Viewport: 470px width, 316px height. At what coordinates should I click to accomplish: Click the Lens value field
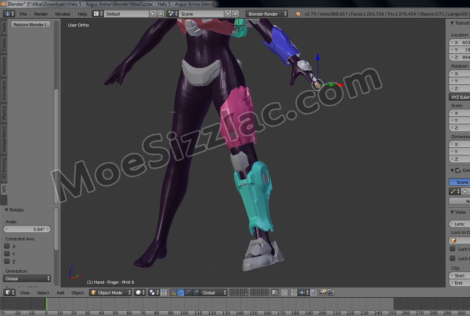(459, 224)
